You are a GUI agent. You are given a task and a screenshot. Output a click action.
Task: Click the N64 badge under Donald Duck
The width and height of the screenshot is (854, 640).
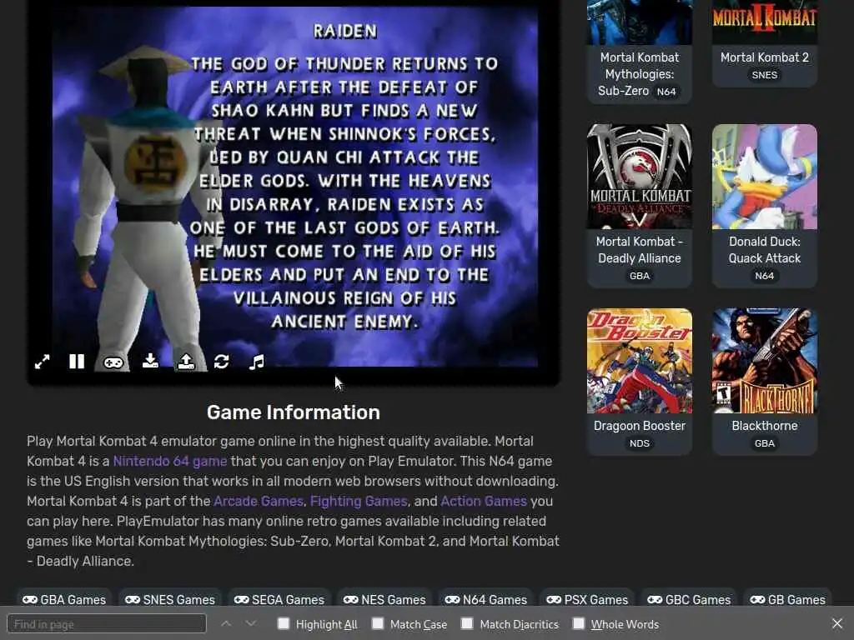[765, 276]
